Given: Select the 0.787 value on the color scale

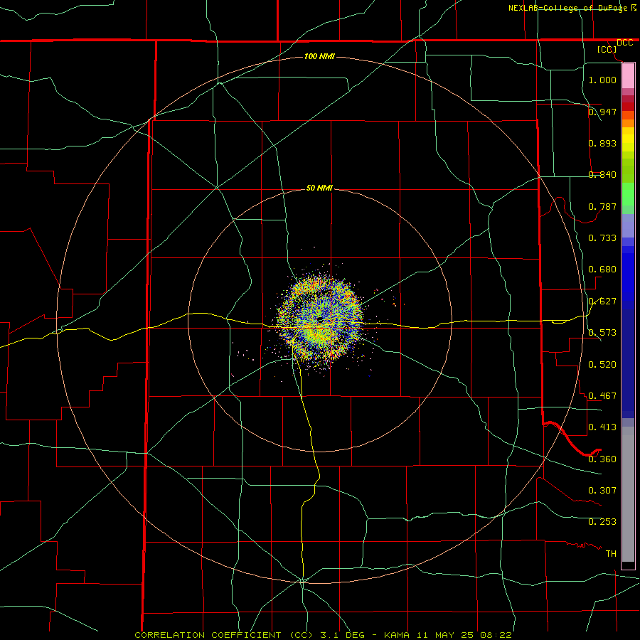Looking at the screenshot, I should [x=602, y=206].
